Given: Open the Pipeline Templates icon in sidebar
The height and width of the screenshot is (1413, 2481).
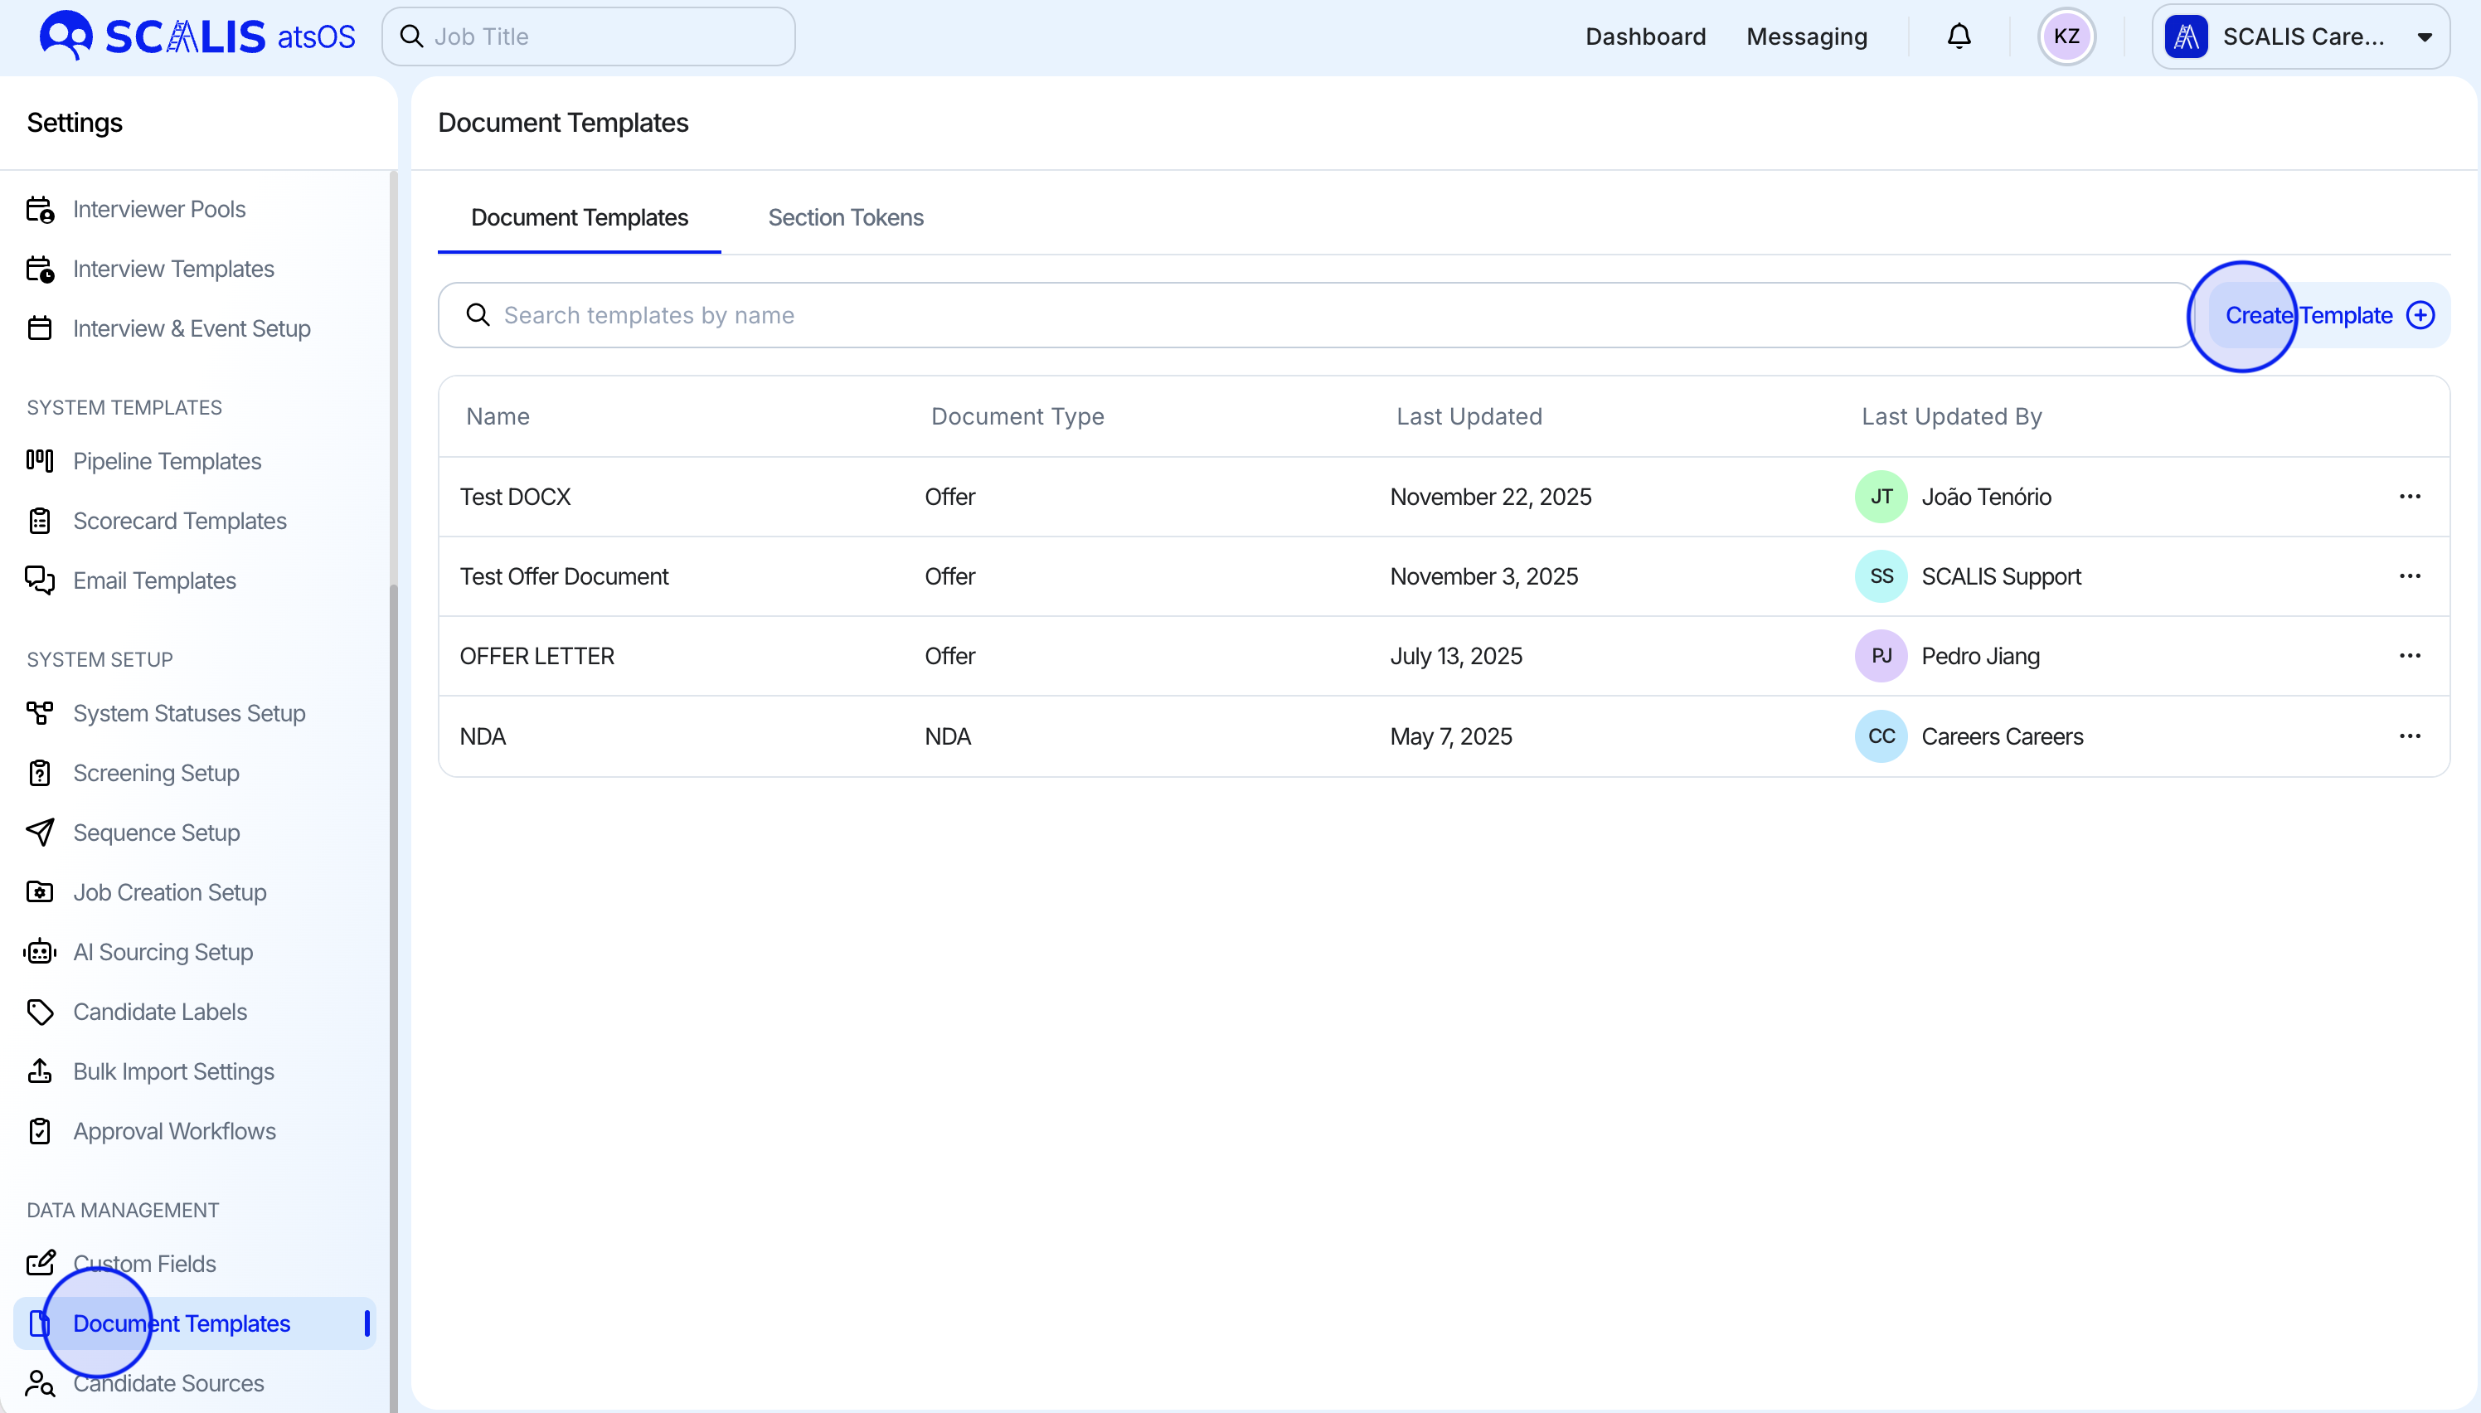Looking at the screenshot, I should [x=40, y=461].
